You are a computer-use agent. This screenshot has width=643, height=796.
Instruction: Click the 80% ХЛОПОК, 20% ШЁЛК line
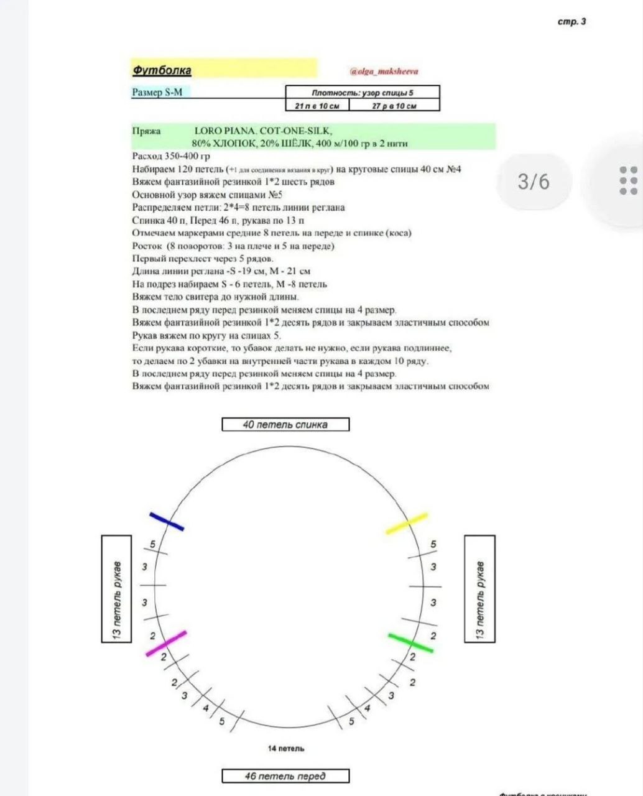[299, 143]
